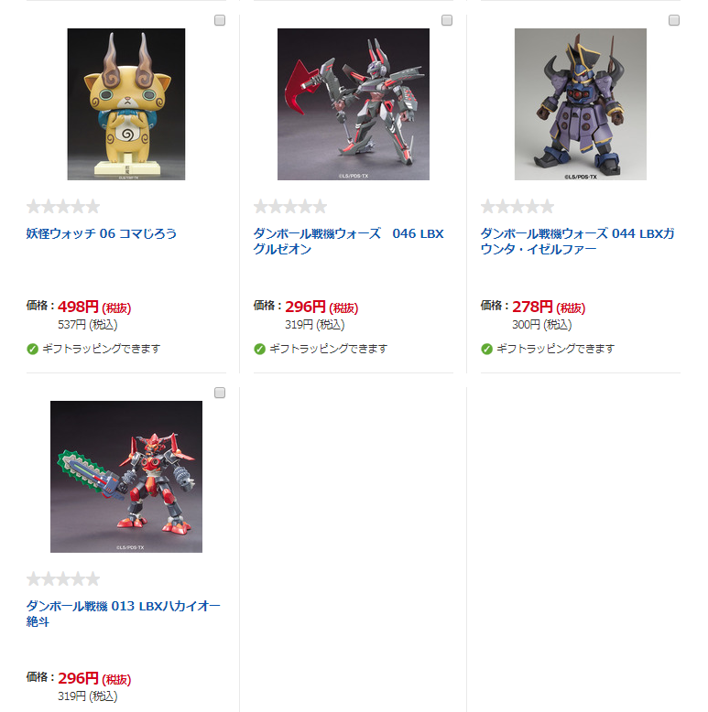
Task: Click the green gift-wrap checkmark icon for グルゼオン
Action: [x=259, y=350]
